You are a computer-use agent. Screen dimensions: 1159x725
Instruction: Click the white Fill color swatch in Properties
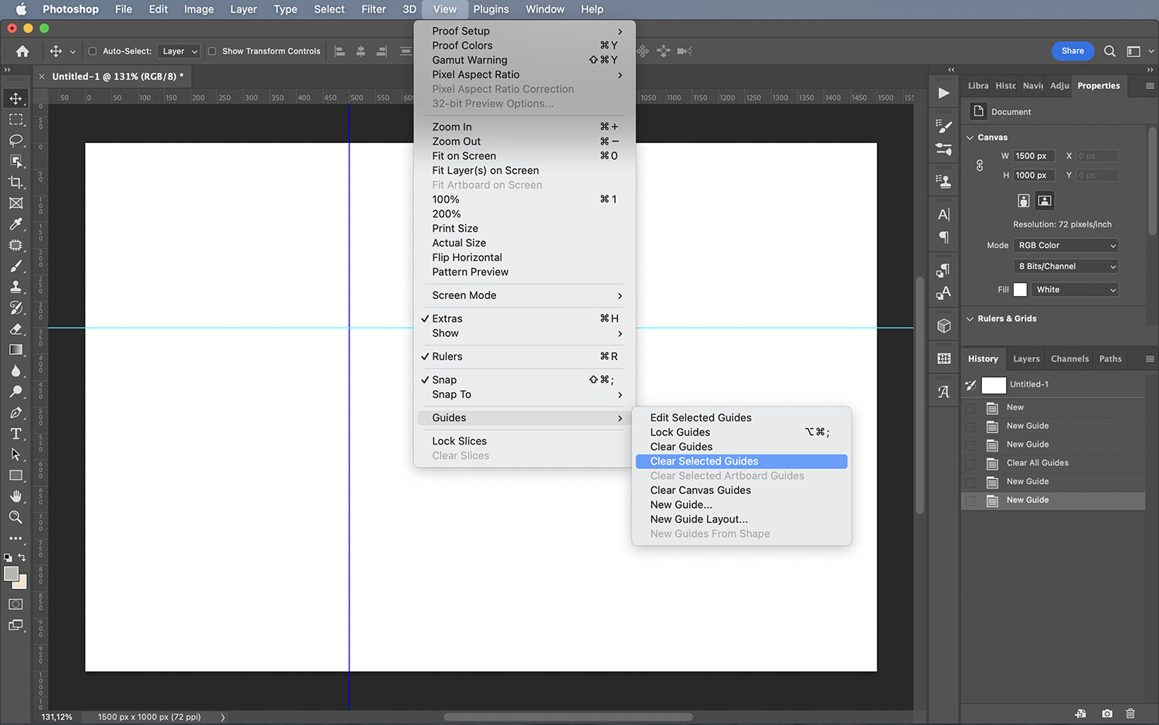click(1020, 289)
